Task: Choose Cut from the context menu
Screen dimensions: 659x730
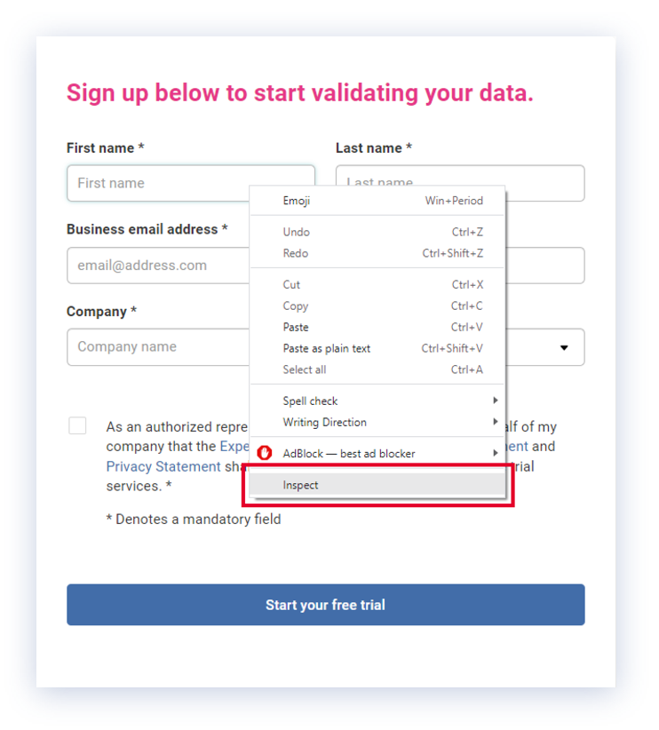Action: [292, 285]
